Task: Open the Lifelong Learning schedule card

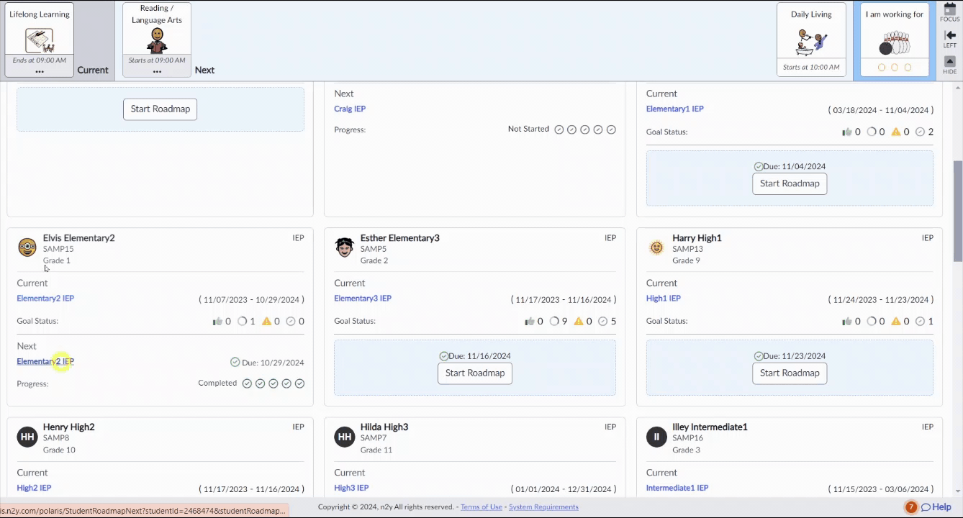Action: click(x=39, y=40)
